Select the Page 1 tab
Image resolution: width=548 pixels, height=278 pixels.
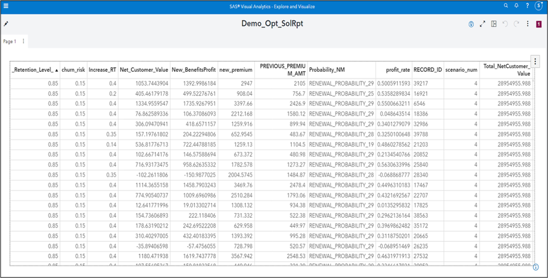[x=10, y=41]
